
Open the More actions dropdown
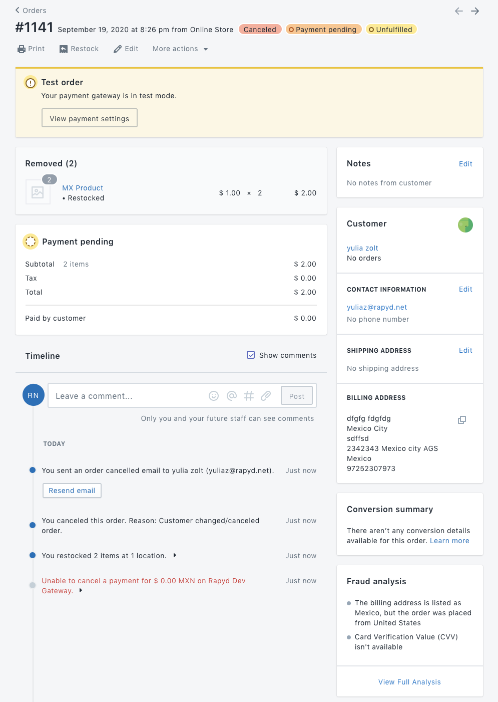pyautogui.click(x=180, y=49)
